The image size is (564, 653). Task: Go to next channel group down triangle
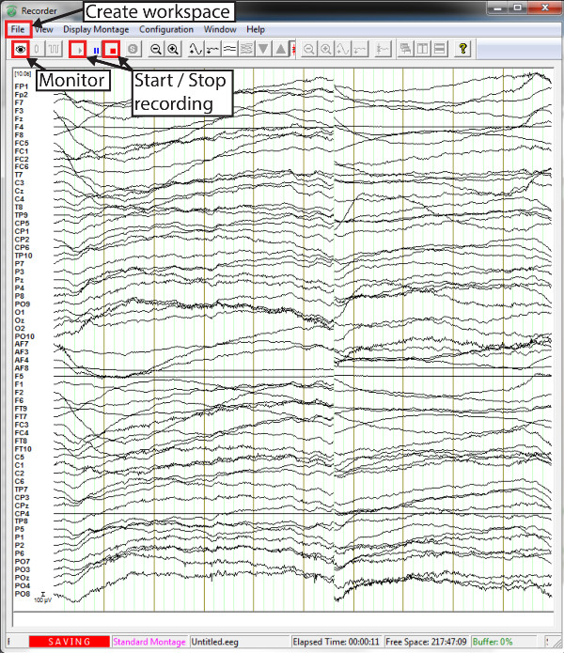263,49
